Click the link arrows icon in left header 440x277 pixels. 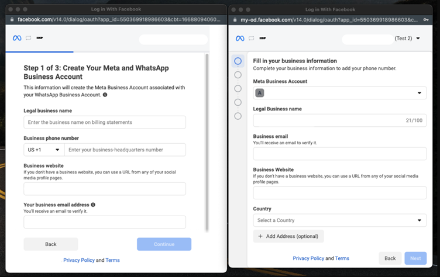[28, 38]
